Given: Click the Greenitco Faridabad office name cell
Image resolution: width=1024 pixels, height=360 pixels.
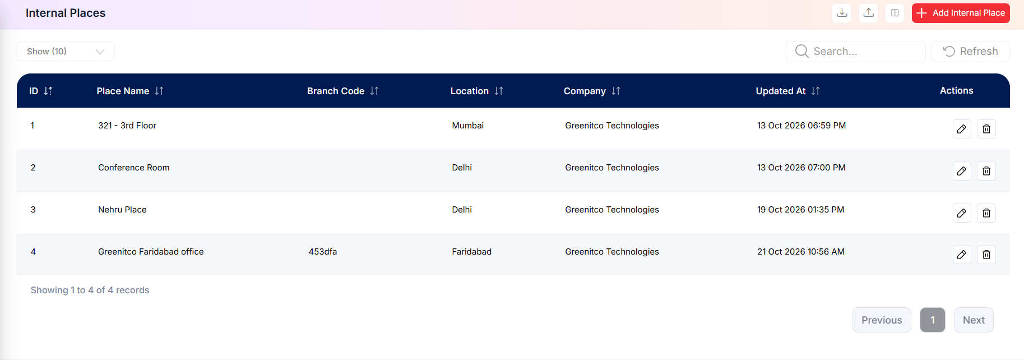Looking at the screenshot, I should click(151, 252).
